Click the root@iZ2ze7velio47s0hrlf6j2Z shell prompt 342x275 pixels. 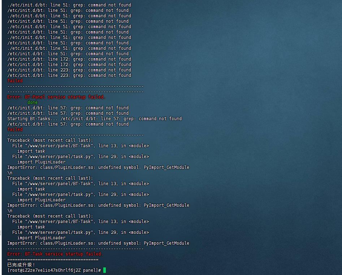(54, 270)
